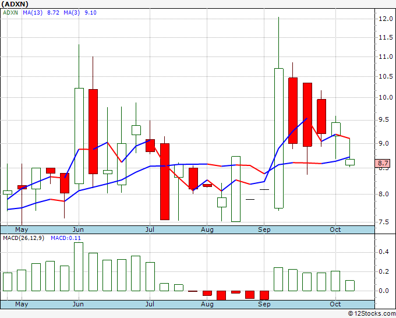Click the MA(13) legend label
The image size is (396, 318).
pyautogui.click(x=33, y=13)
